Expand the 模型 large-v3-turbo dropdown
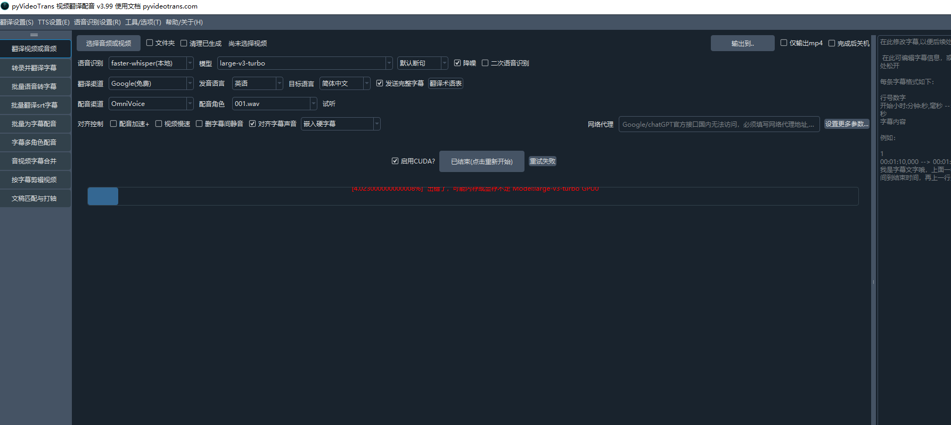The height and width of the screenshot is (425, 951). 305,63
